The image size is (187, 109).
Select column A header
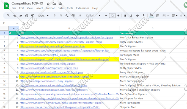click(14, 29)
